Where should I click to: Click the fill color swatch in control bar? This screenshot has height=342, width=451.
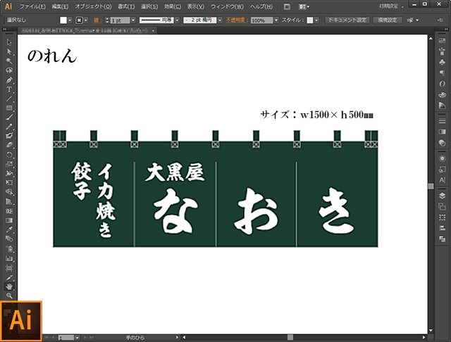(63, 20)
